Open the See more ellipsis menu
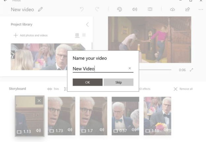Screen dimensions: 206x142 tap(201, 10)
